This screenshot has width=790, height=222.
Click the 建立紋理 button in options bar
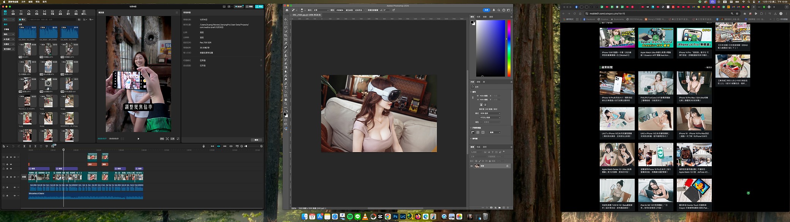[x=349, y=10]
